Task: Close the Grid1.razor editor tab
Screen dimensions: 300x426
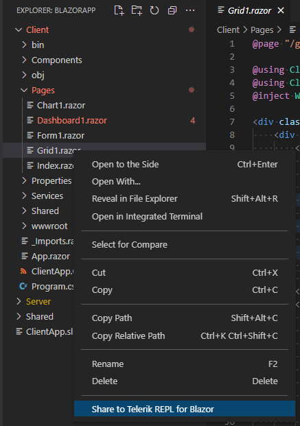Action: [x=281, y=10]
